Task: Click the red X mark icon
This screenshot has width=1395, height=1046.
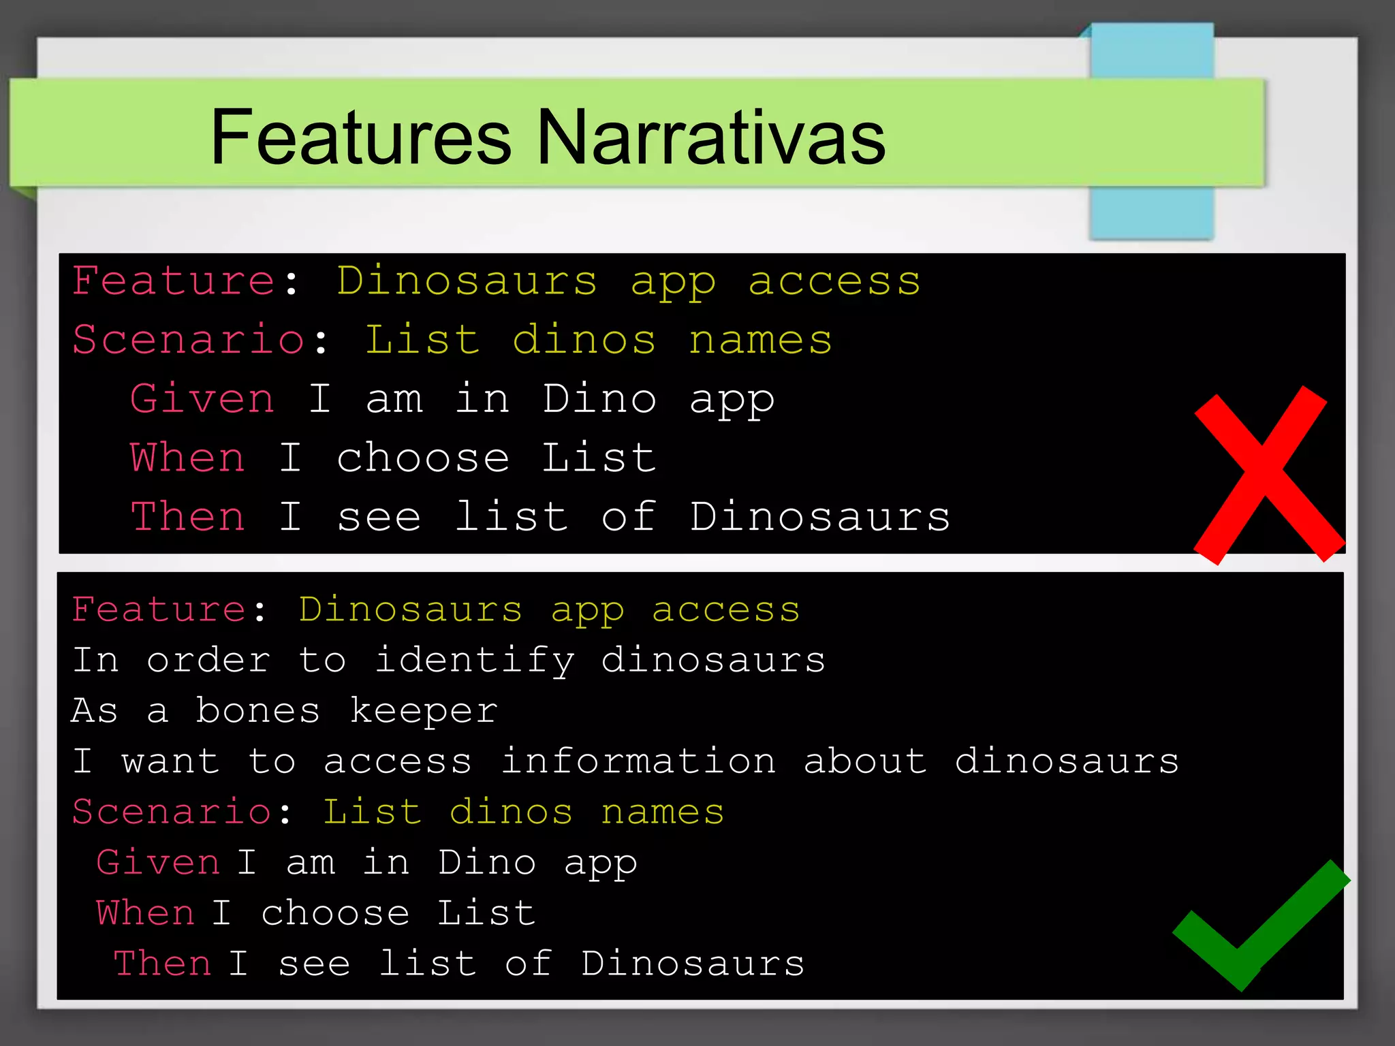Action: 1269,475
